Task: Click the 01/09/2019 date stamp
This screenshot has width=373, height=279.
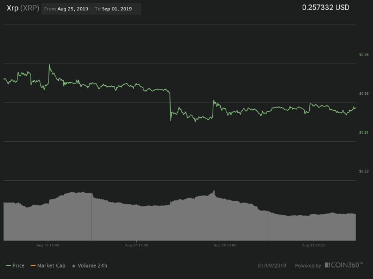Action: 272,266
